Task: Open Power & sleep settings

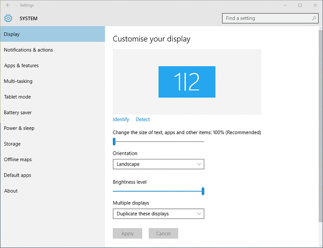Action: click(19, 128)
